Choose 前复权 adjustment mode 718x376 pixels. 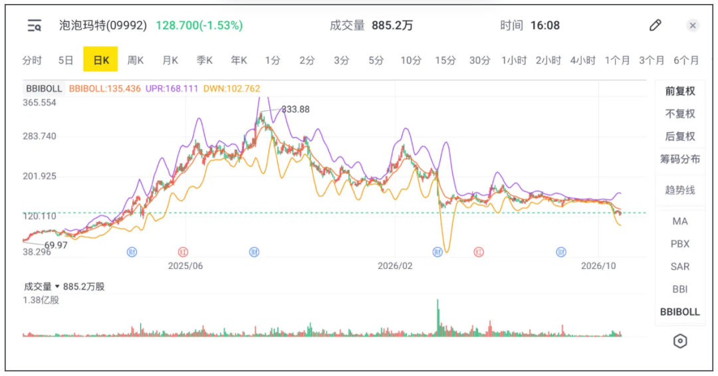[x=680, y=91]
